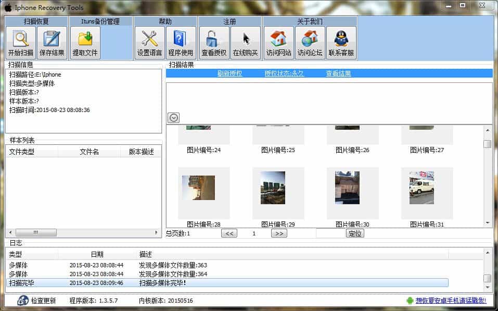The height and width of the screenshot is (311, 498).
Task: Click the 开始扫描 start scan icon
Action: point(21,43)
